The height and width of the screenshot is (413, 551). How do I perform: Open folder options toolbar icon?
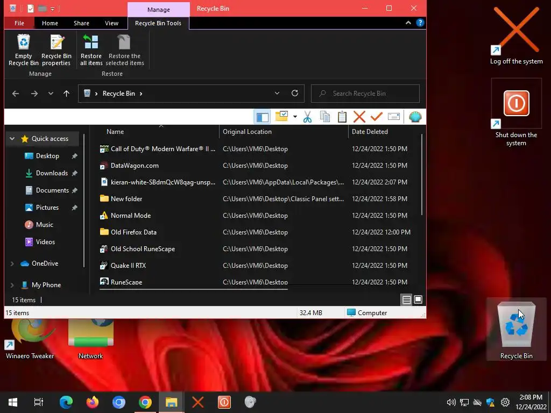click(x=281, y=117)
